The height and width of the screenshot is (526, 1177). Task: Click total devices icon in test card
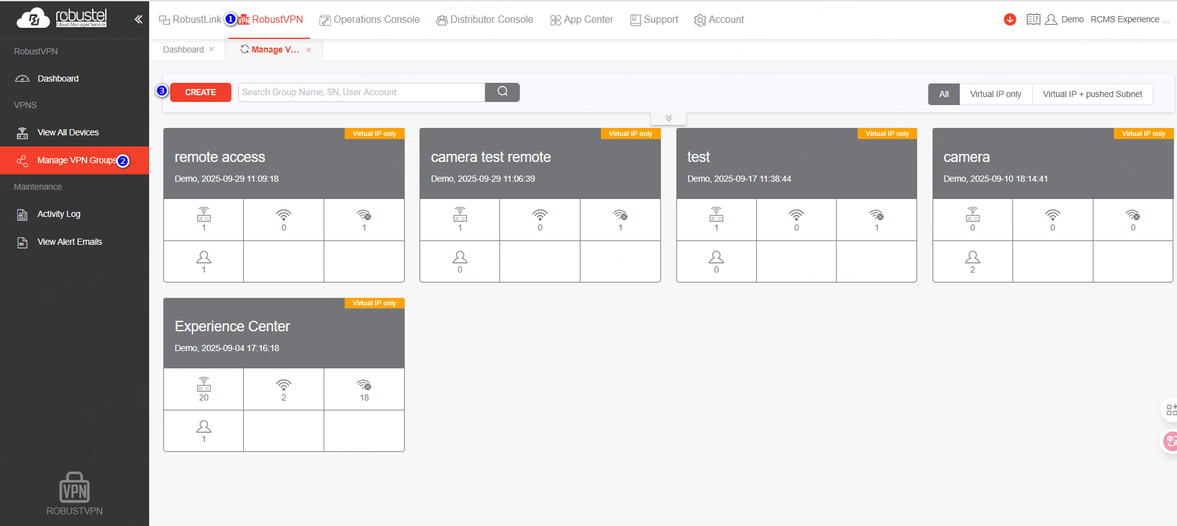pos(716,216)
